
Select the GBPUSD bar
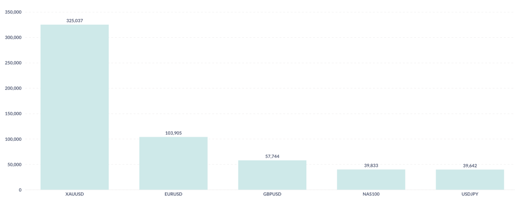click(x=272, y=175)
